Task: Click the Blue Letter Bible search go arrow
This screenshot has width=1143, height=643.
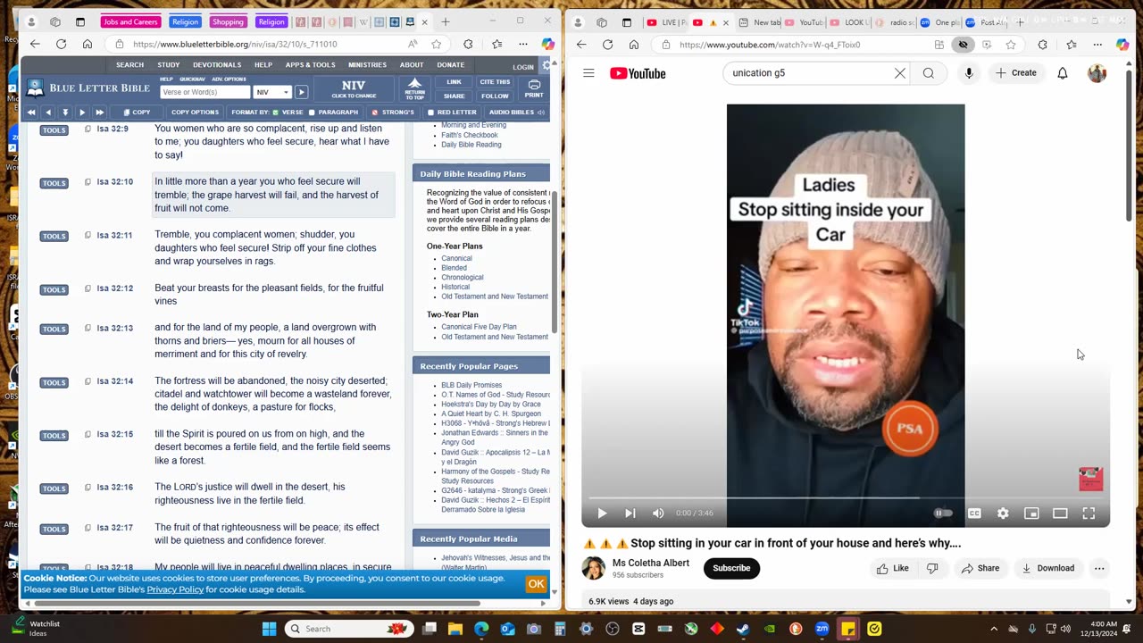Action: point(301,92)
